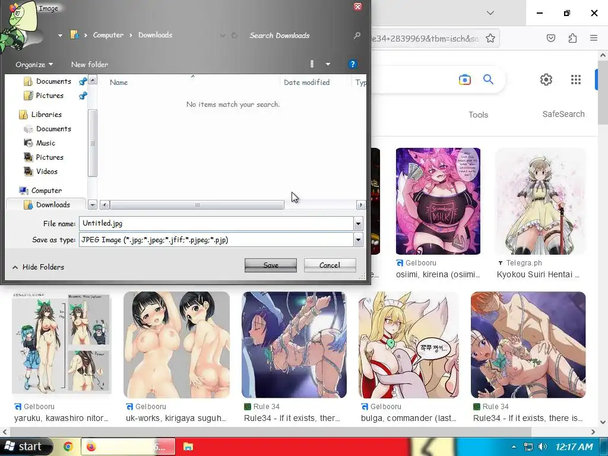The image size is (608, 456).
Task: Click the Save button
Action: [271, 265]
